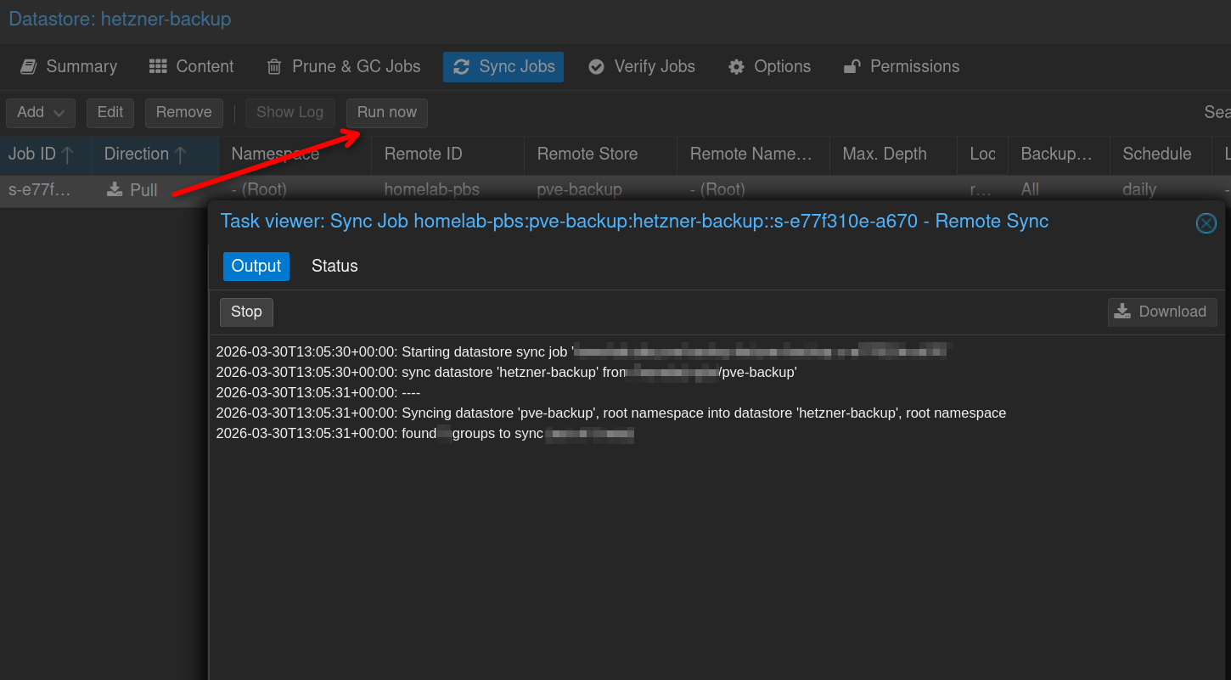Switch to the Content tab
This screenshot has width=1231, height=680.
click(x=191, y=66)
